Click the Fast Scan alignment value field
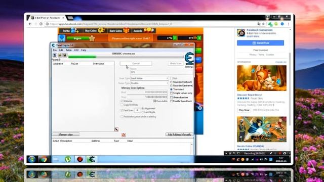Viewport: 324px width, 182px height. (x=137, y=110)
